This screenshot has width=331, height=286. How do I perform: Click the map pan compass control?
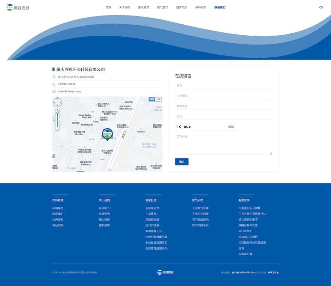(58, 103)
